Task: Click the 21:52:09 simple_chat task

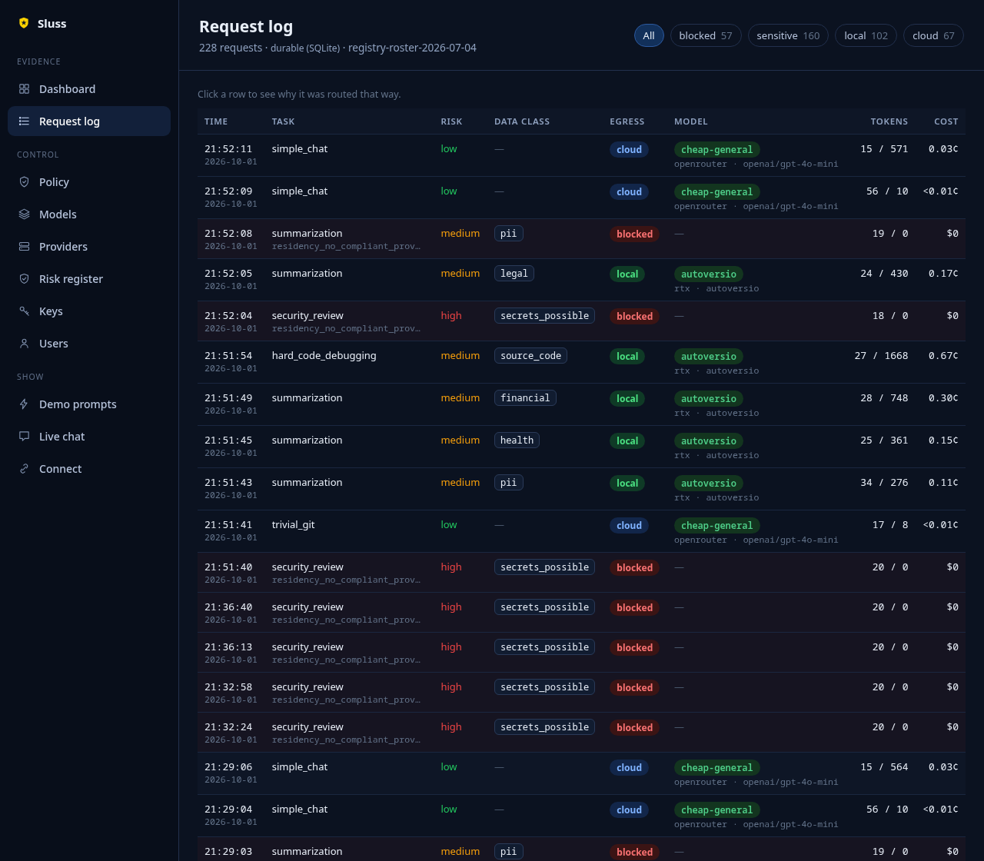Action: [x=300, y=191]
